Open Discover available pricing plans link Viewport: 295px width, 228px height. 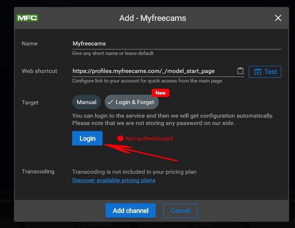click(x=114, y=180)
